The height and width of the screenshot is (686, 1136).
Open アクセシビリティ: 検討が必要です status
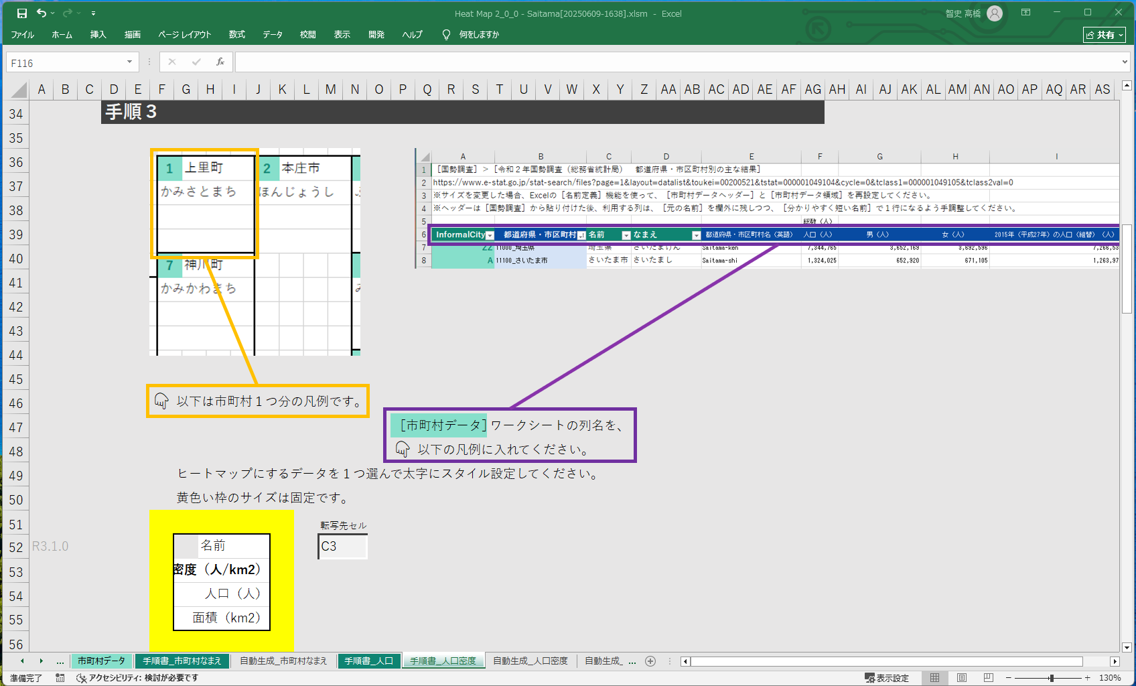coord(137,678)
